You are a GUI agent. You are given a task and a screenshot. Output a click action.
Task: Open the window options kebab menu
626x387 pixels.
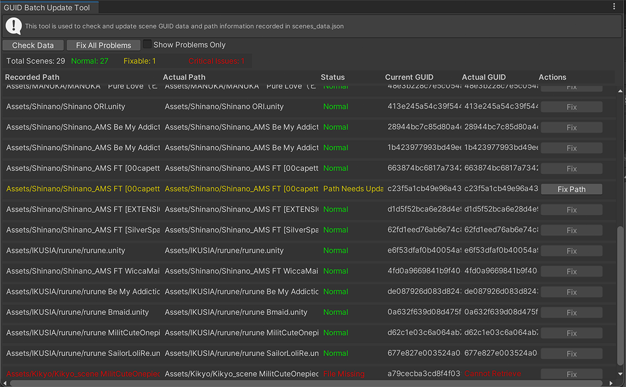[614, 7]
